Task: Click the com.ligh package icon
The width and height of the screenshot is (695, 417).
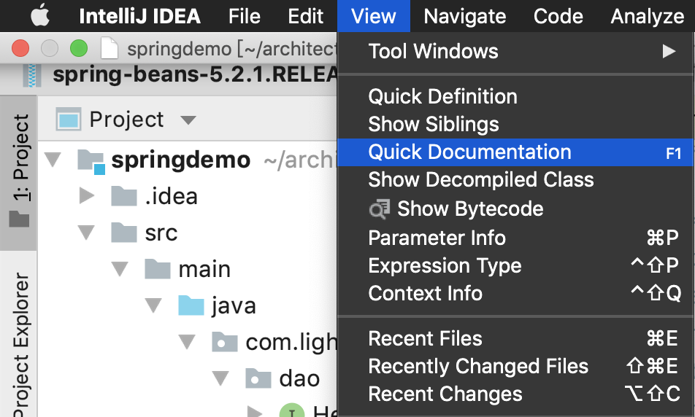Action: coord(225,342)
